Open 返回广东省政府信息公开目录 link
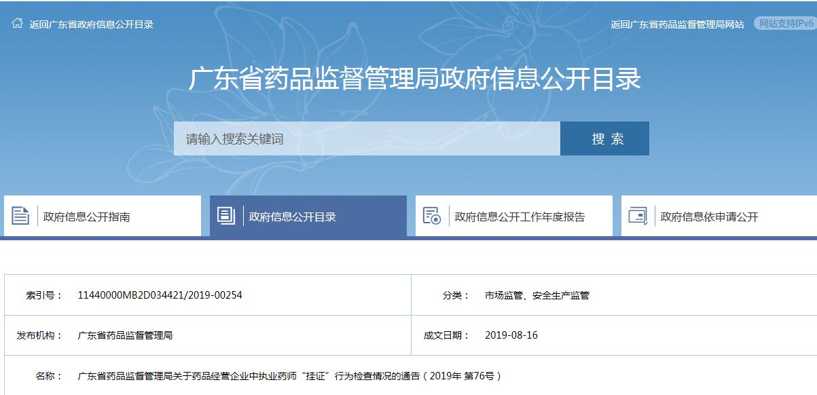Viewport: 817px width, 395px height. (91, 24)
